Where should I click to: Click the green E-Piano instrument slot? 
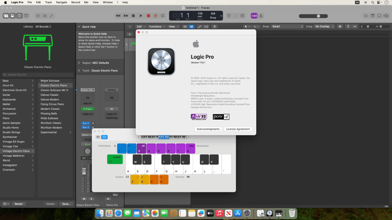87,109
